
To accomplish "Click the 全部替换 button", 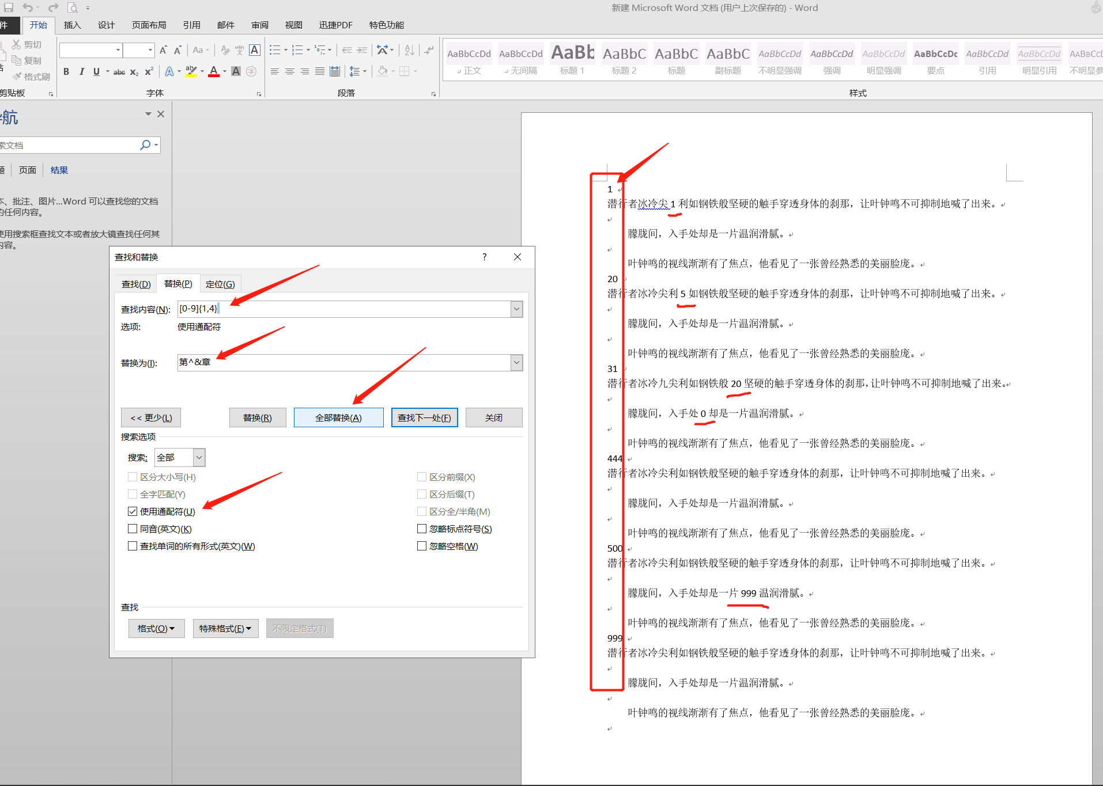I will tap(338, 417).
